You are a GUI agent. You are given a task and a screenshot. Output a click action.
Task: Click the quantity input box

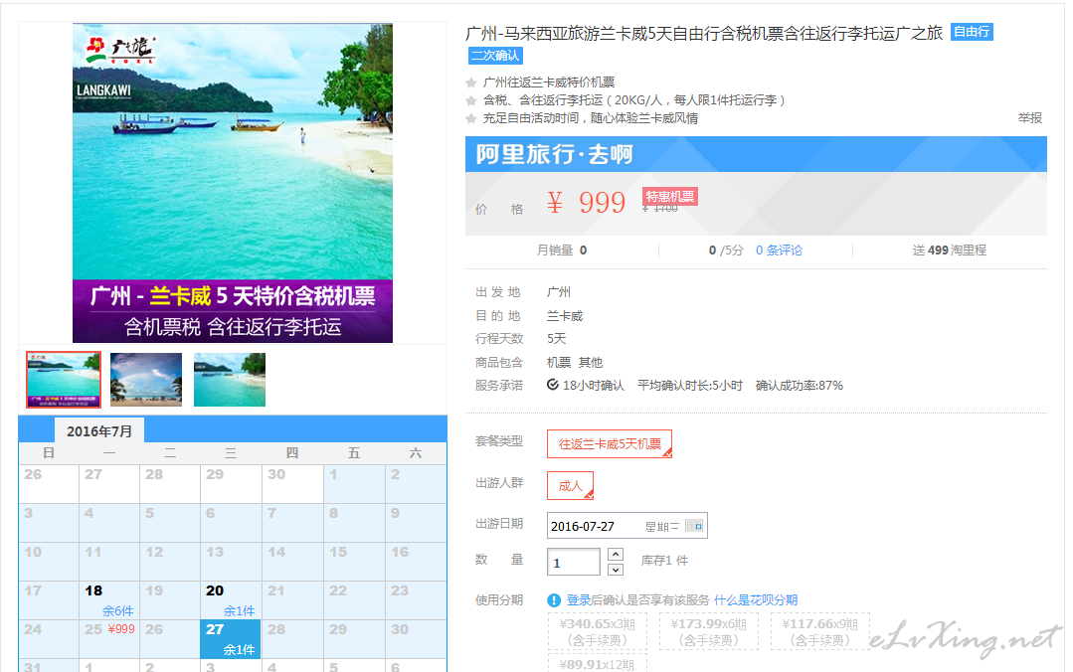pyautogui.click(x=574, y=563)
